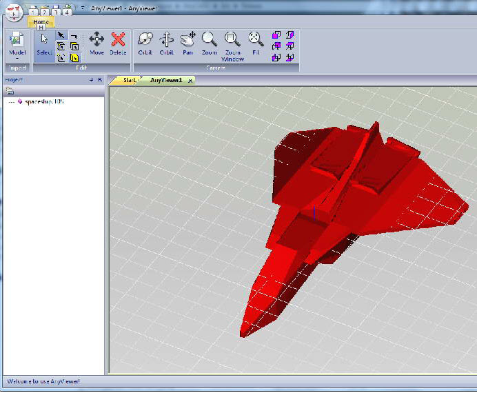Switch to the Start tab

coord(129,81)
